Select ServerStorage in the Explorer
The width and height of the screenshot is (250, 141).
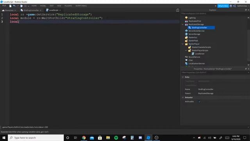tap(194, 34)
